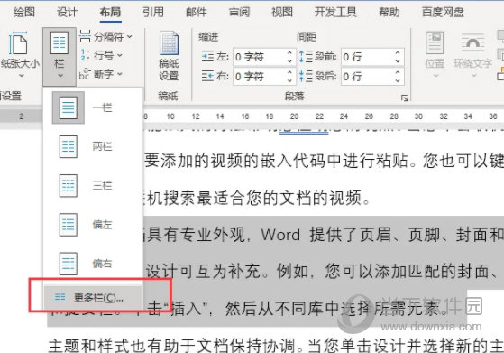The height and width of the screenshot is (353, 504).
Task: Switch to the 邮件 tab
Action: [197, 13]
